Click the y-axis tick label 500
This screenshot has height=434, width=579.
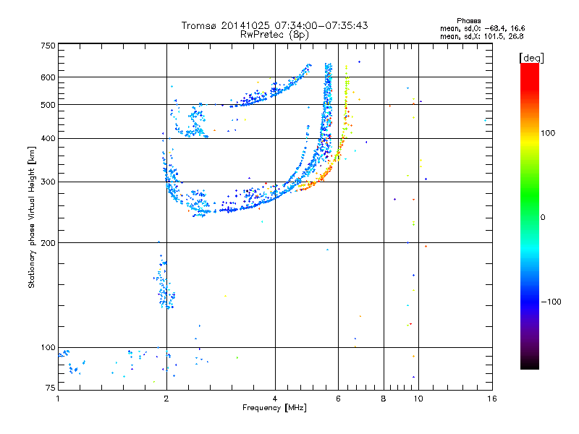coord(48,105)
